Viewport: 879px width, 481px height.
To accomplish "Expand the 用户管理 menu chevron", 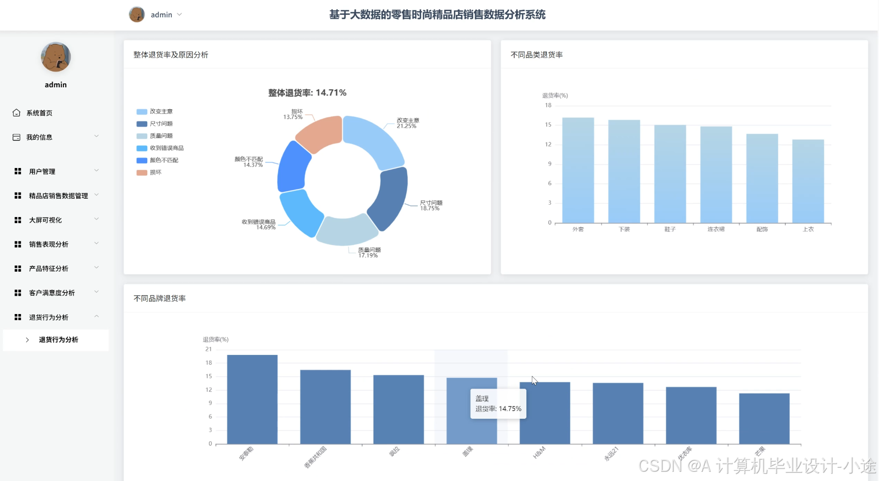I will click(x=97, y=171).
